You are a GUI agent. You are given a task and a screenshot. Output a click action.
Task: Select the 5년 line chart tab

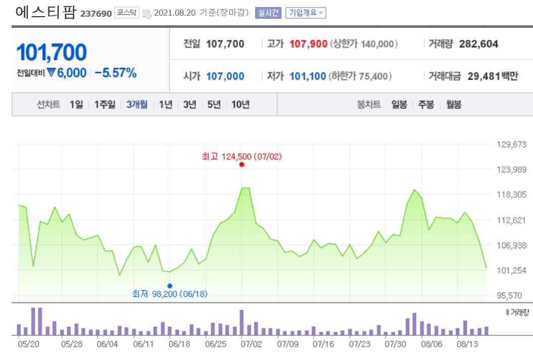(214, 105)
